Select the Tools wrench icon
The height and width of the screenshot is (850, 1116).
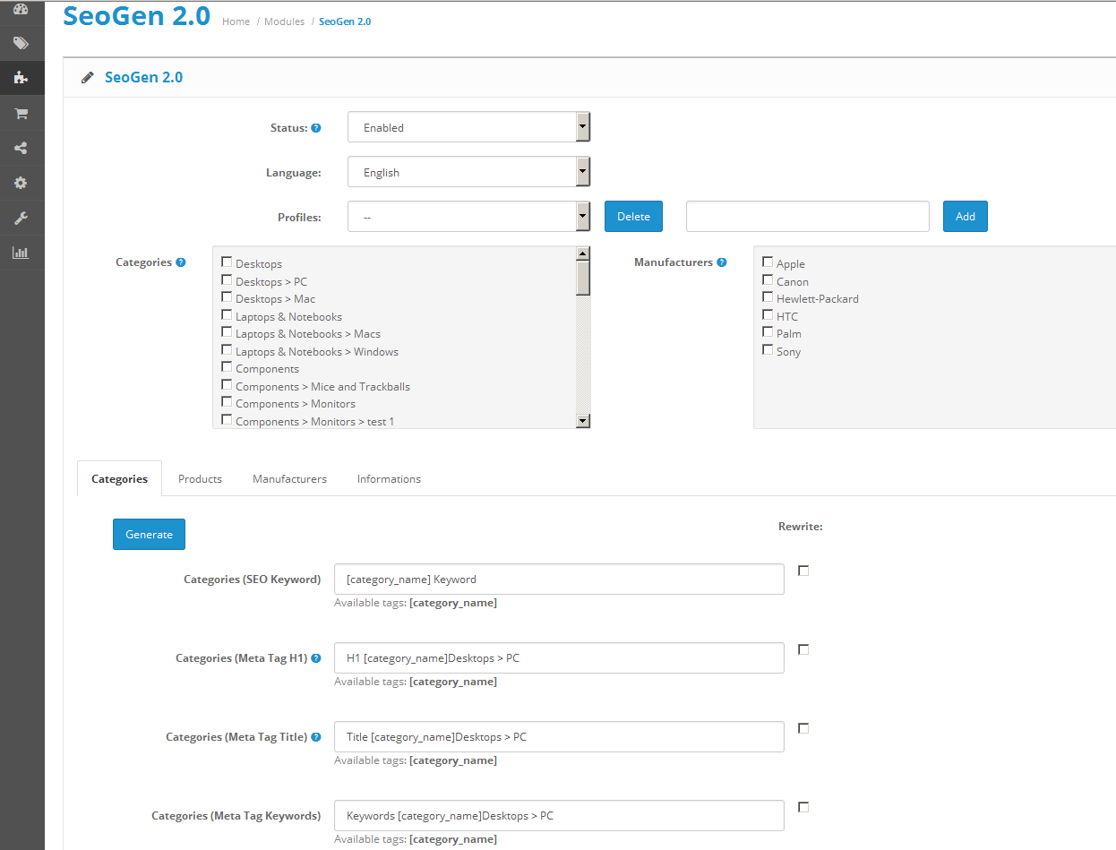21,218
